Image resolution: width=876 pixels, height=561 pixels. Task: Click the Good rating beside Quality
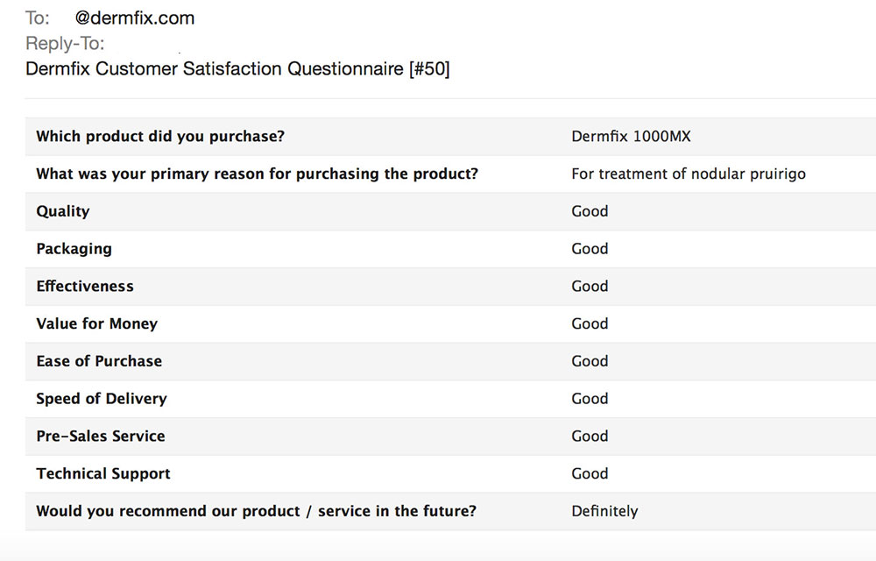(x=590, y=211)
